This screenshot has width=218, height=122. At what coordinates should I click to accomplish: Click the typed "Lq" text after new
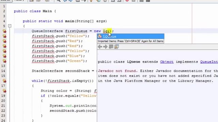pyautogui.click(x=105, y=31)
